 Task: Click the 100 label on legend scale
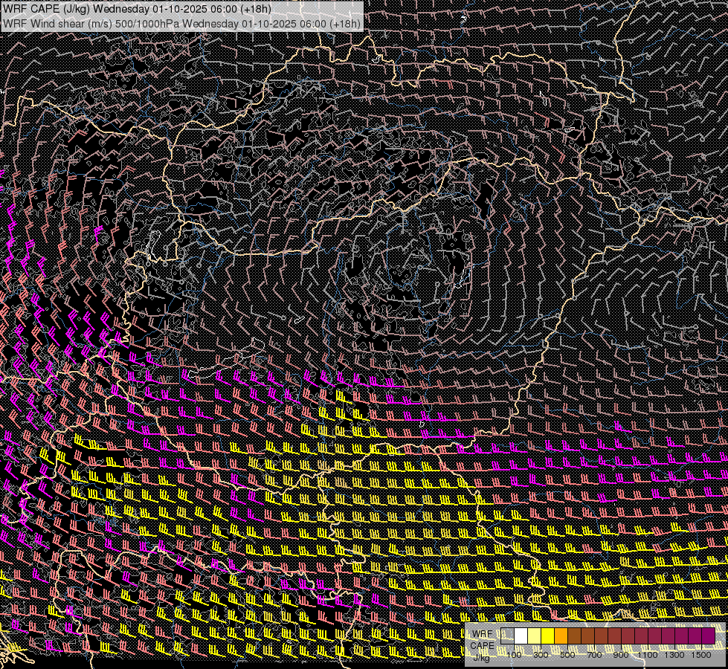(x=514, y=655)
